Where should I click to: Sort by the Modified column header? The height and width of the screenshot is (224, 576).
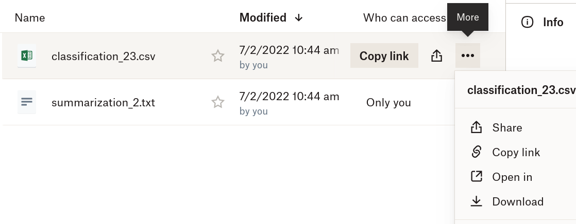[263, 17]
